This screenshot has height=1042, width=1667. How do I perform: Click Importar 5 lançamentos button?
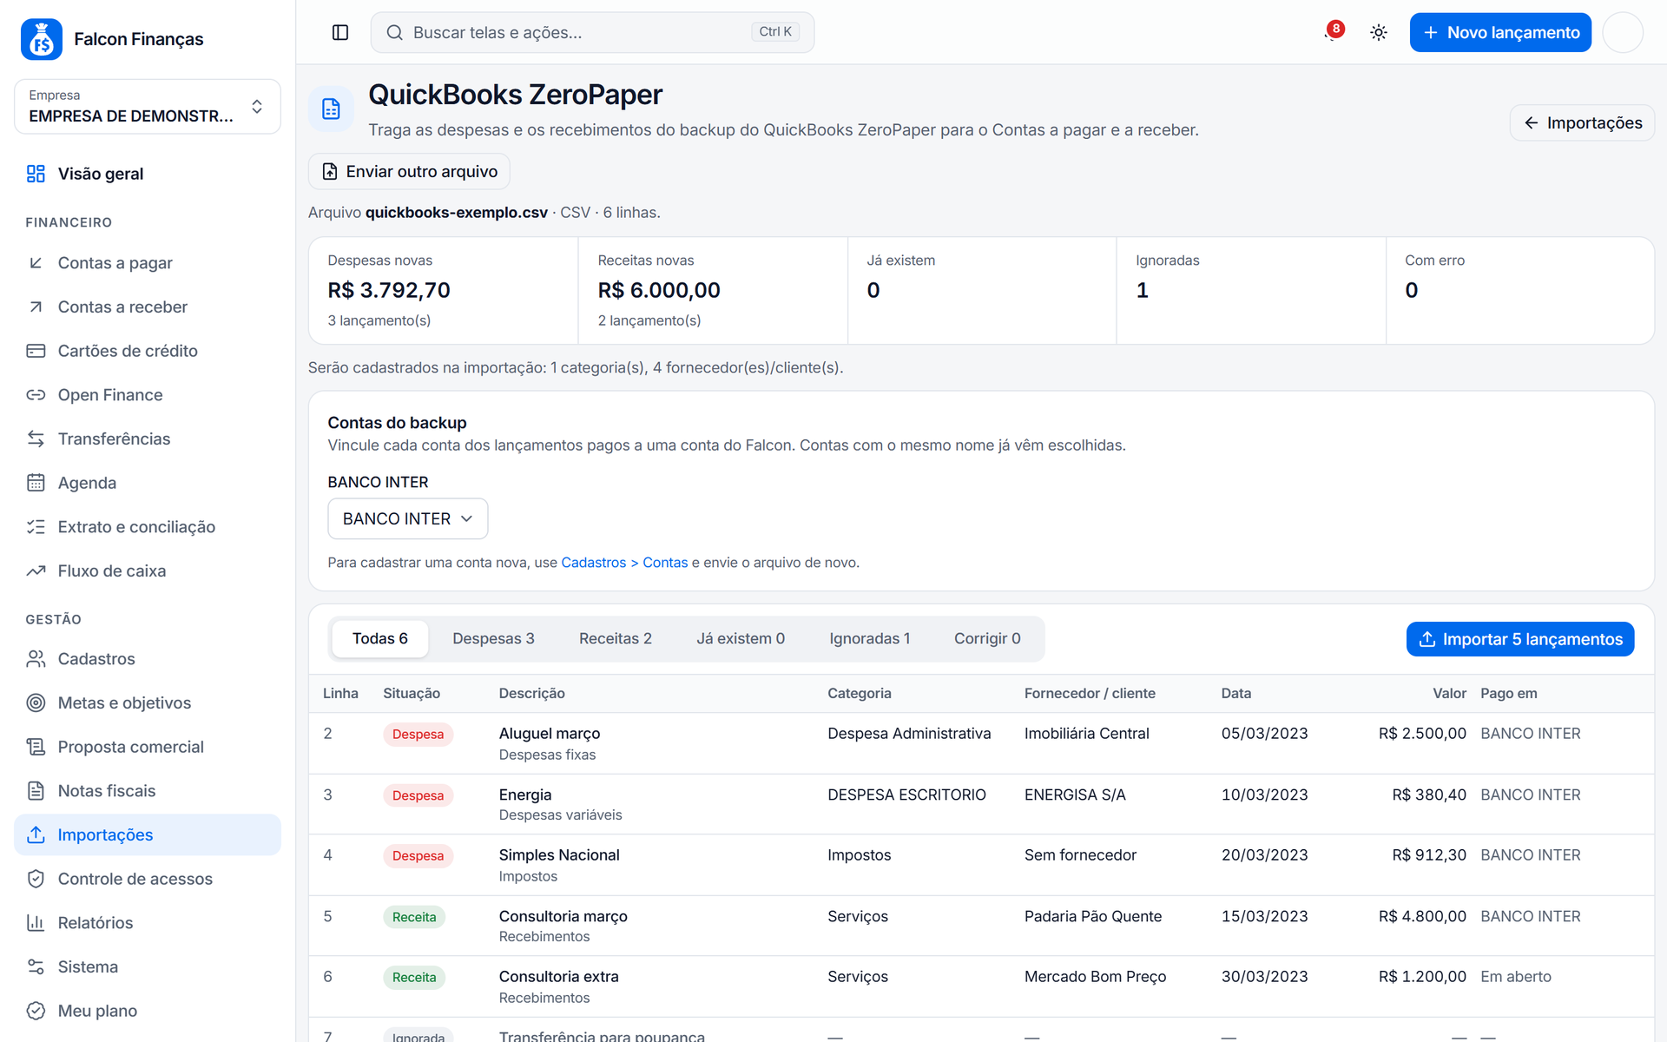tap(1520, 639)
